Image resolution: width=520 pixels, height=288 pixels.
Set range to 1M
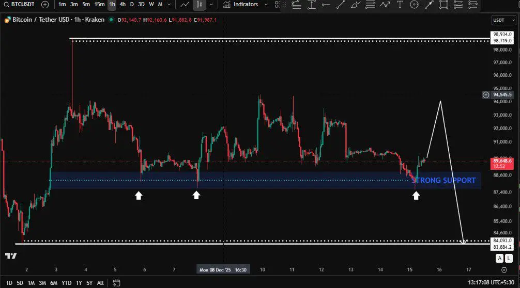[31, 283]
